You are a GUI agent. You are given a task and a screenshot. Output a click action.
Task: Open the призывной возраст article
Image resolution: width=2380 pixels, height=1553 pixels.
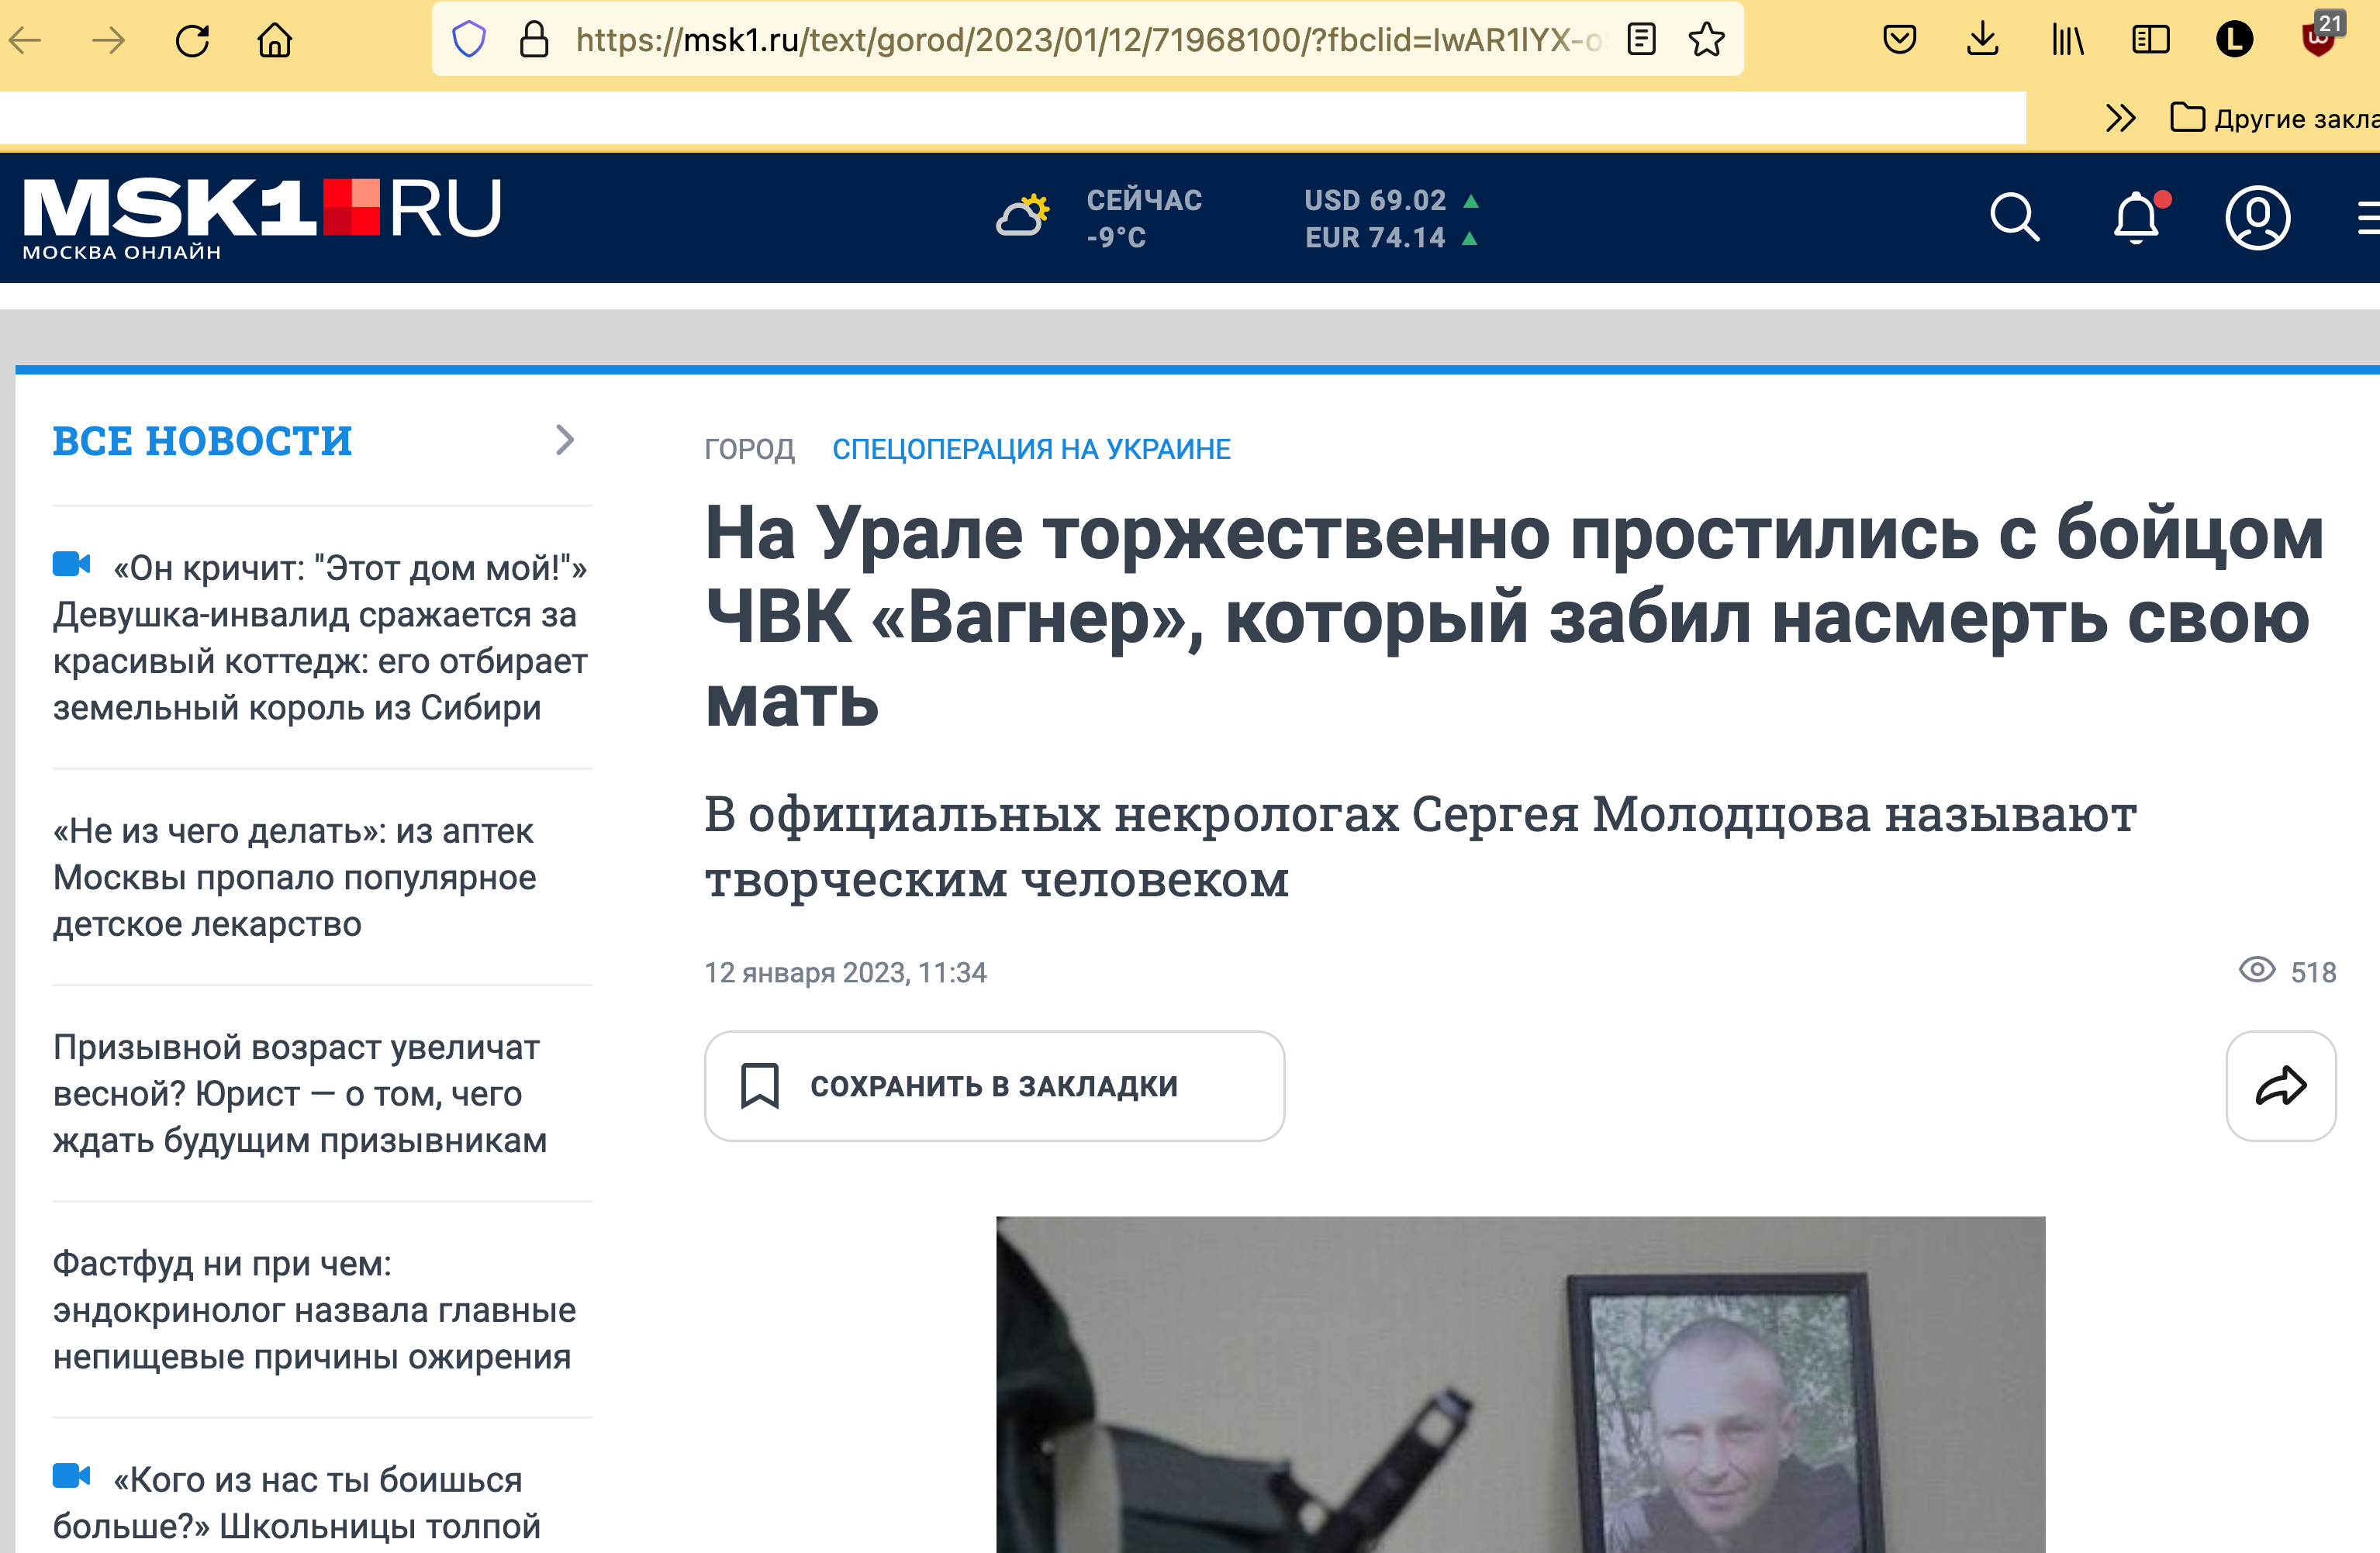click(x=300, y=1094)
